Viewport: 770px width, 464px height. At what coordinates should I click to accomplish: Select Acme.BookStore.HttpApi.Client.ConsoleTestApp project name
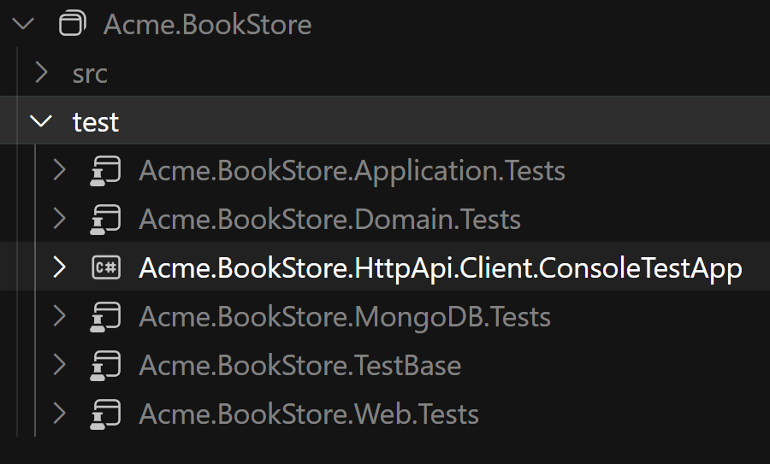coord(441,269)
